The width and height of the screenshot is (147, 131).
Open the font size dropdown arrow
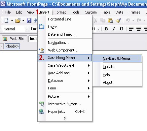coord(98,29)
